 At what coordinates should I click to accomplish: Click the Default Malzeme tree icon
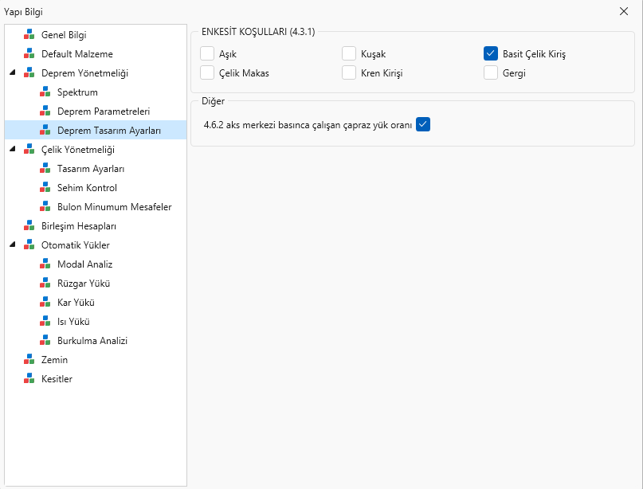click(x=29, y=54)
